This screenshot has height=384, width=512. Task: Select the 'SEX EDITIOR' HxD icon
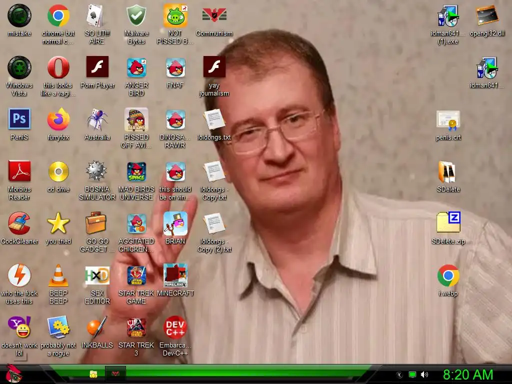click(x=97, y=275)
